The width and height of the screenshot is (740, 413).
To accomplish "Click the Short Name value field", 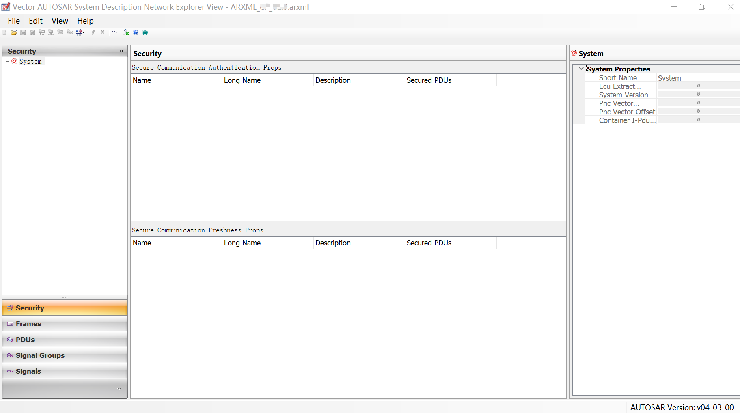I will click(698, 78).
